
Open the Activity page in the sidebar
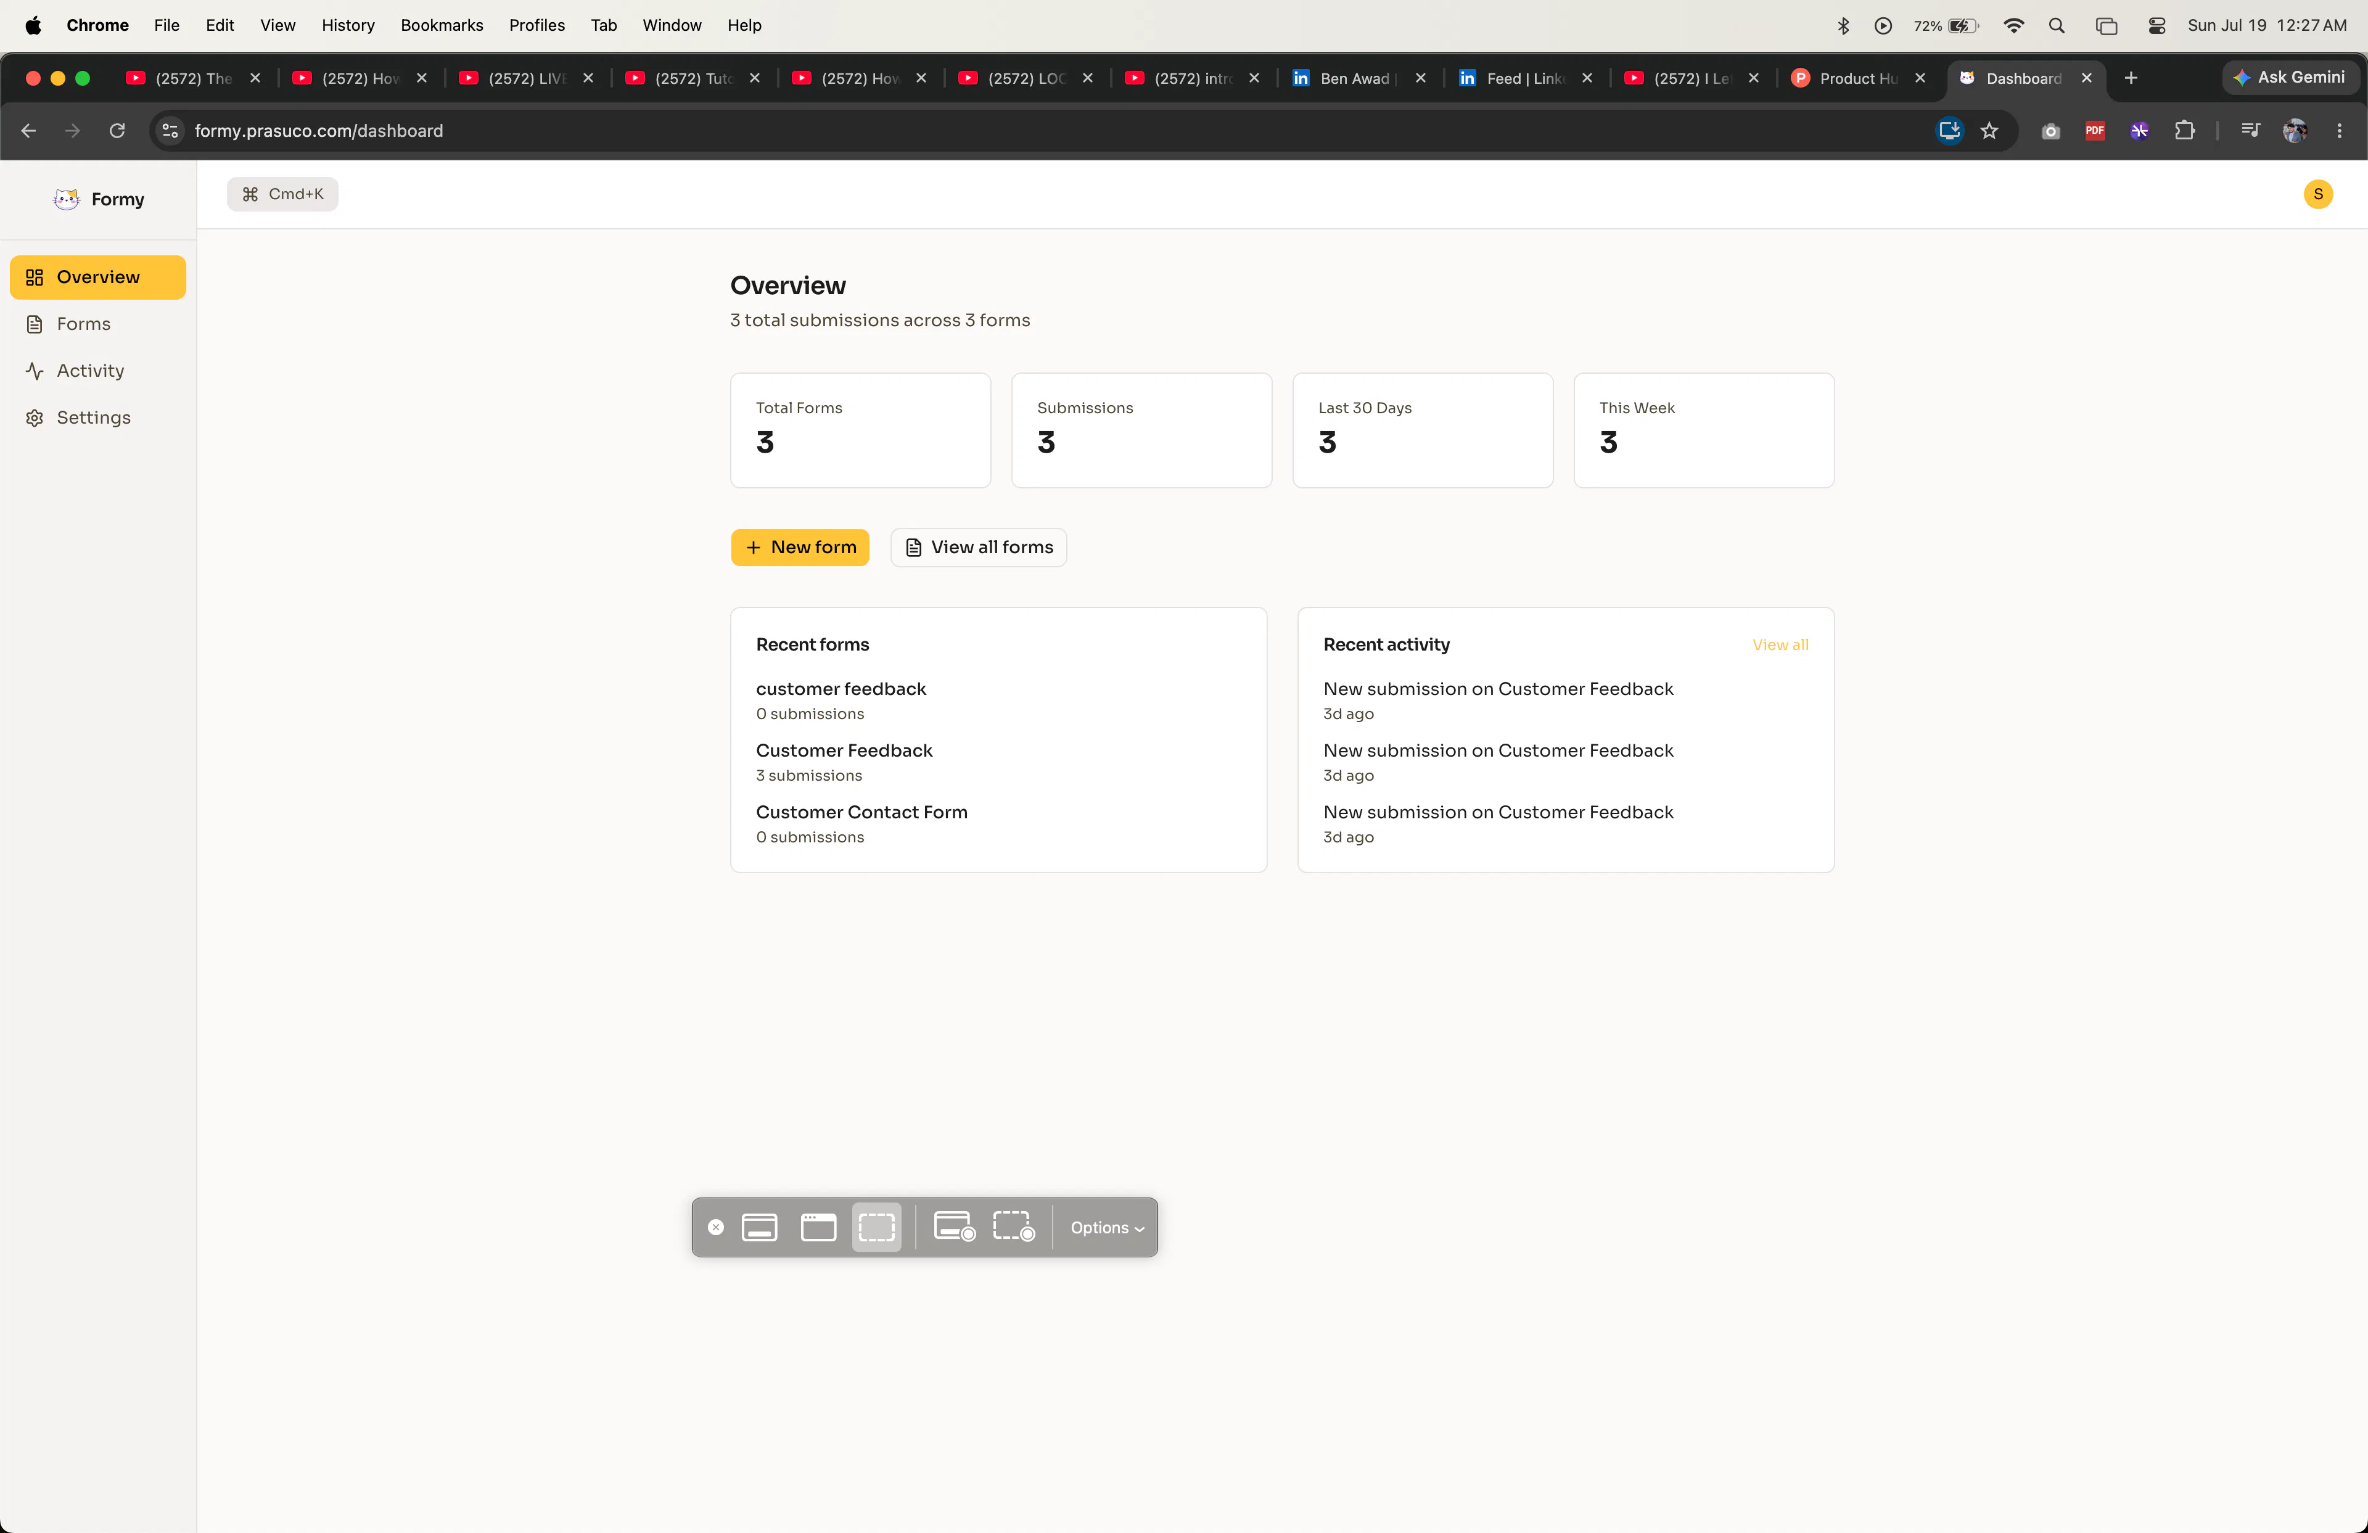click(x=97, y=370)
